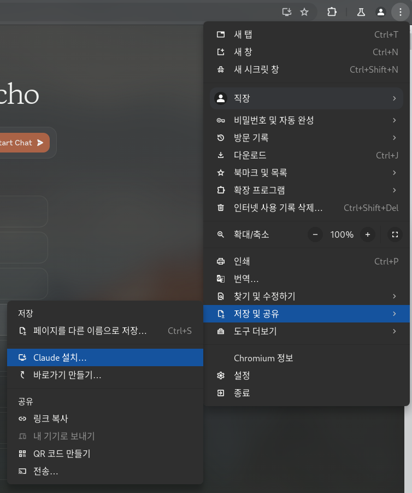This screenshot has height=493, width=412.
Task: Open the extensions puzzle icon in toolbar
Action: pyautogui.click(x=332, y=11)
